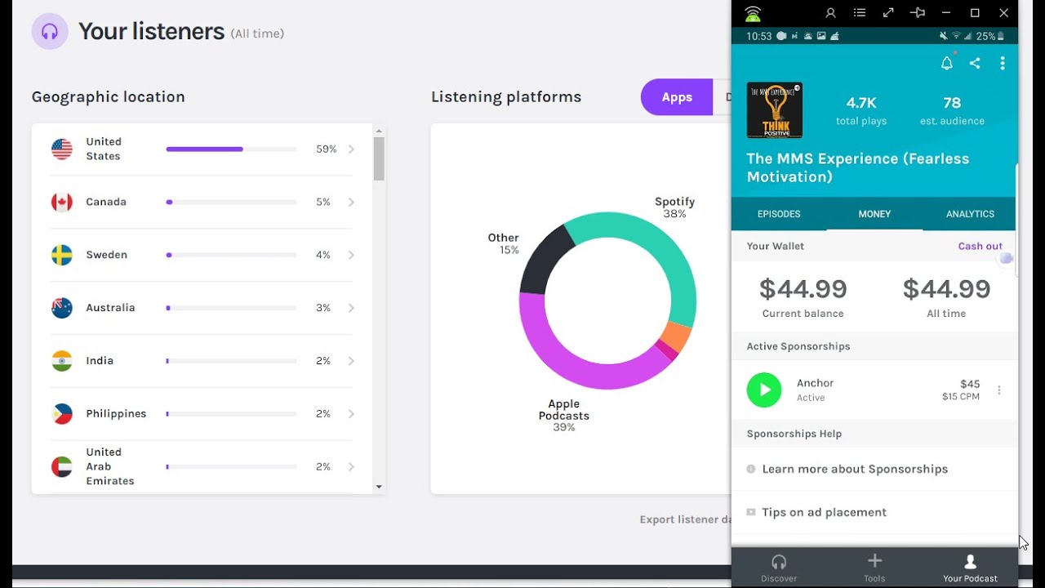The height and width of the screenshot is (588, 1045).
Task: Click the Philippines flag icon
Action: tap(62, 414)
